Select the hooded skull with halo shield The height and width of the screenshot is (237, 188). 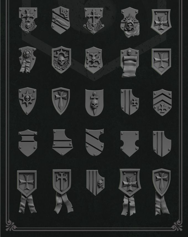[130, 22]
